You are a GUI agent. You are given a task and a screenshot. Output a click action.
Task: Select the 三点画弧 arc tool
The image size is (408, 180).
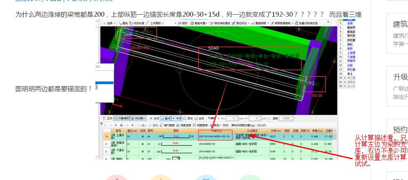tap(154, 23)
